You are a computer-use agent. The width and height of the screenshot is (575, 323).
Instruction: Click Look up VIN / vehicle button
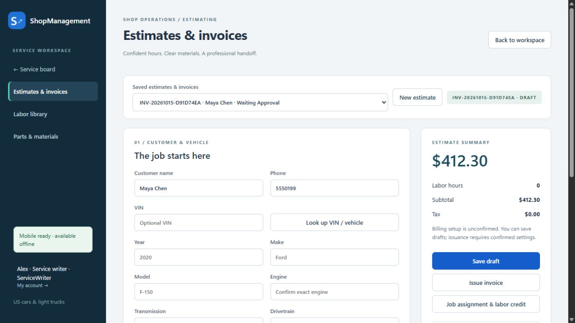[x=335, y=223]
